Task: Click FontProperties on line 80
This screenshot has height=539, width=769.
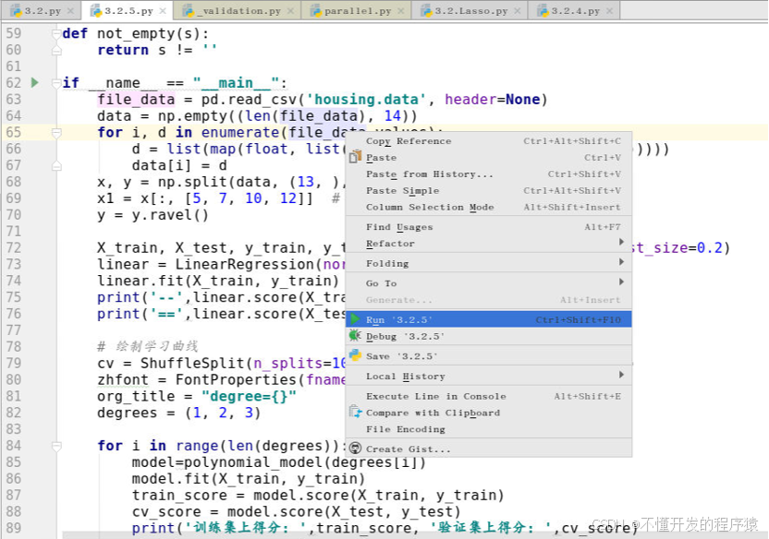Action: tap(237, 380)
